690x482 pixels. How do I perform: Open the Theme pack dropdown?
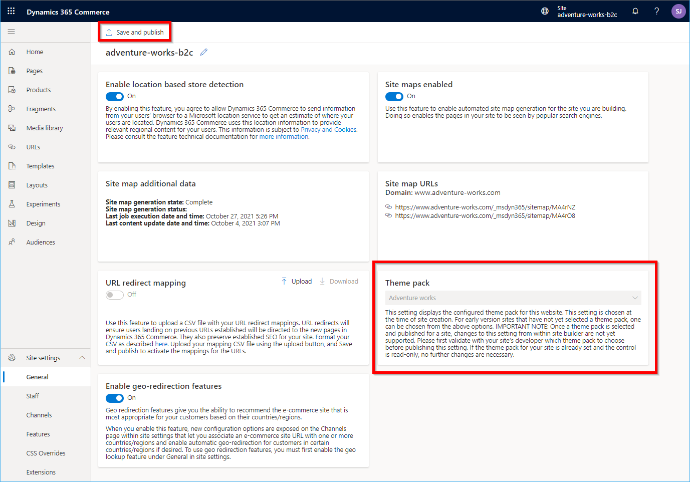pyautogui.click(x=513, y=298)
